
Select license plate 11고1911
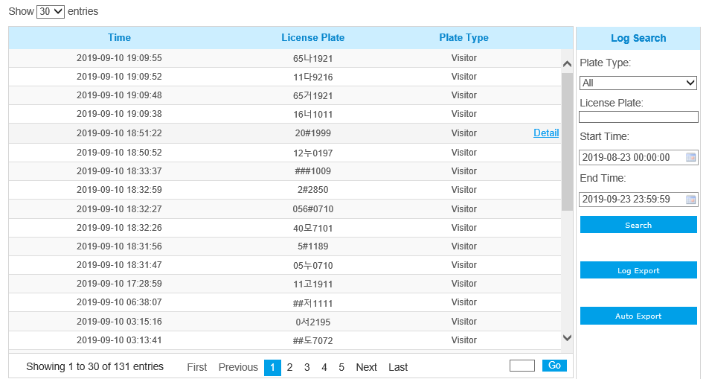(x=313, y=284)
